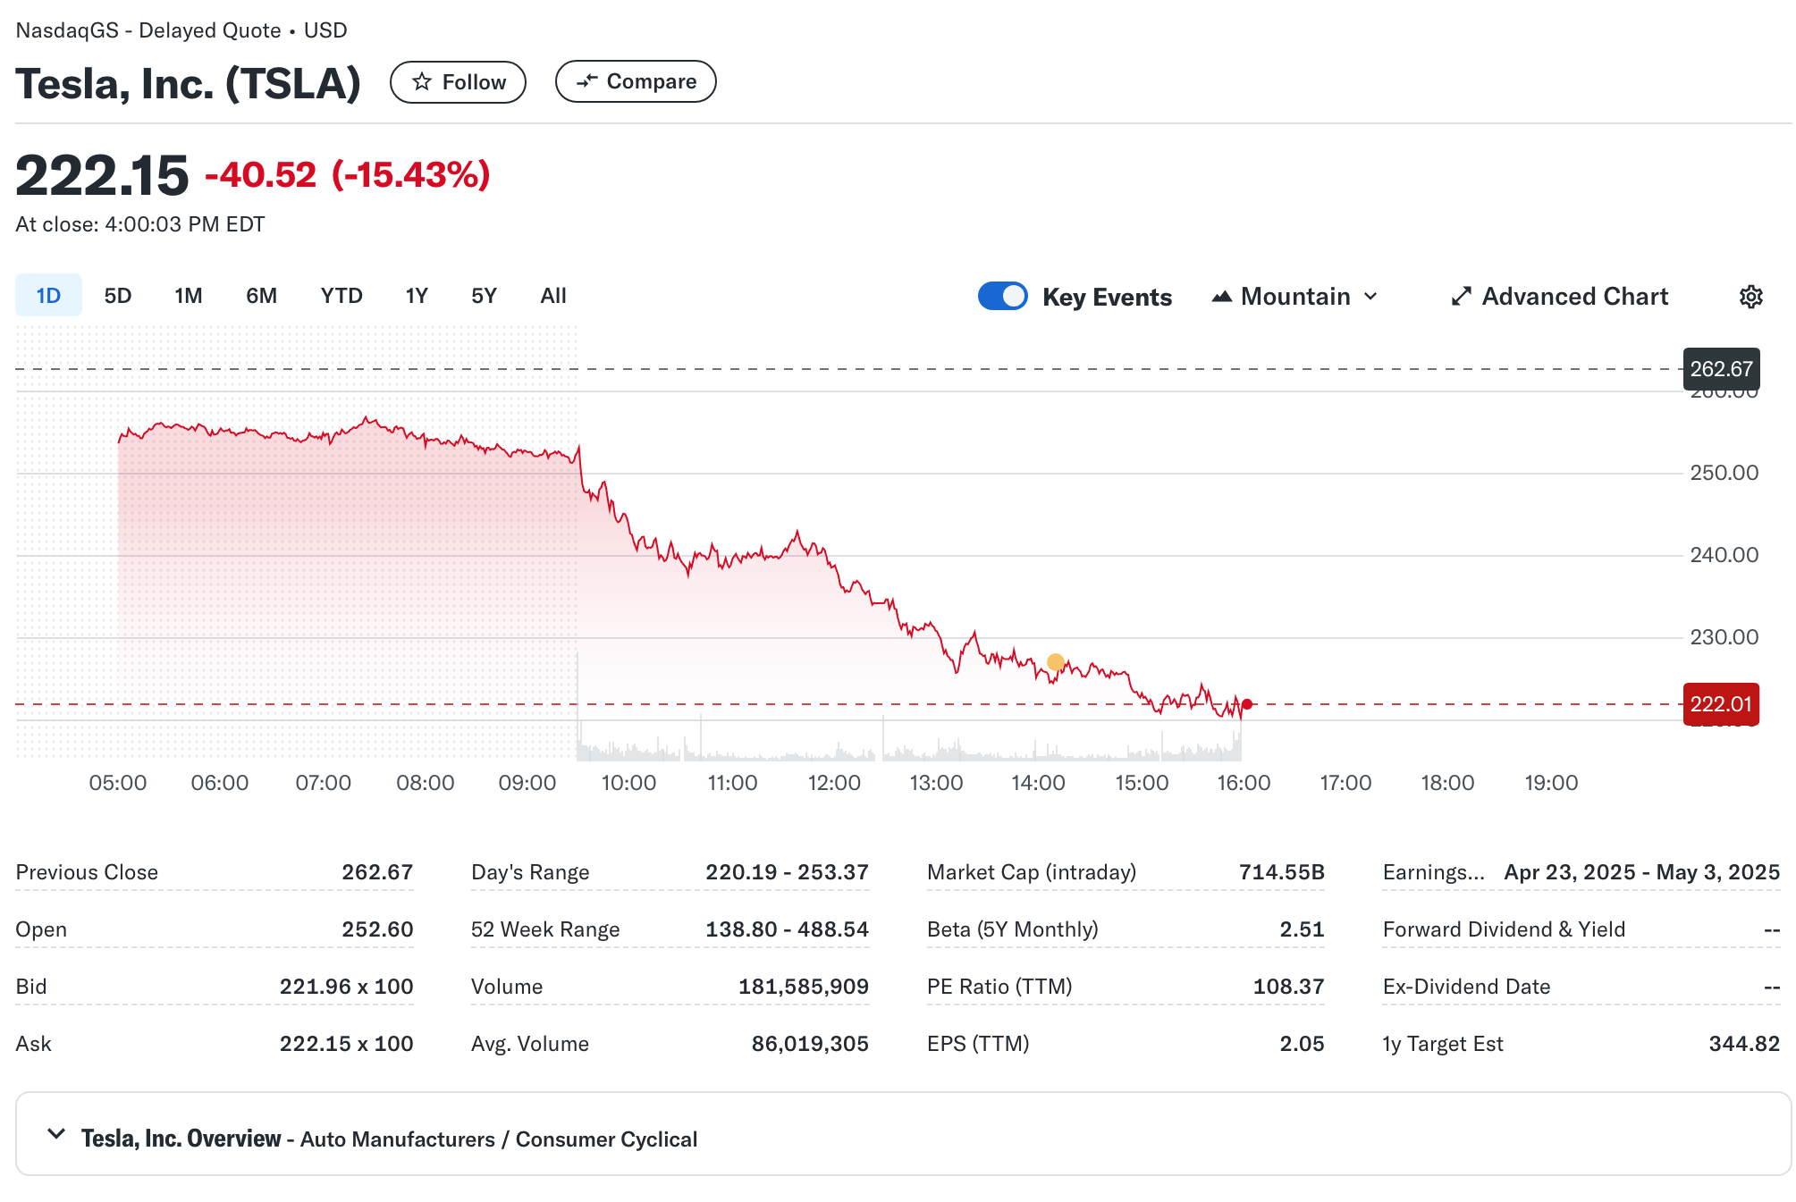Click the red current price dot on chart
Screen dimensions: 1796x1202
(x=1247, y=704)
